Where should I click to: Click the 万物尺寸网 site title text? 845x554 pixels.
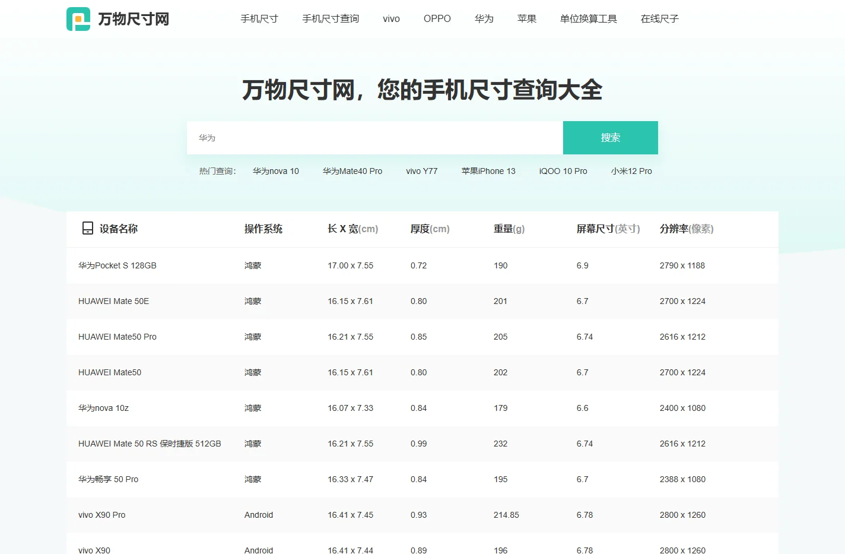coord(134,19)
